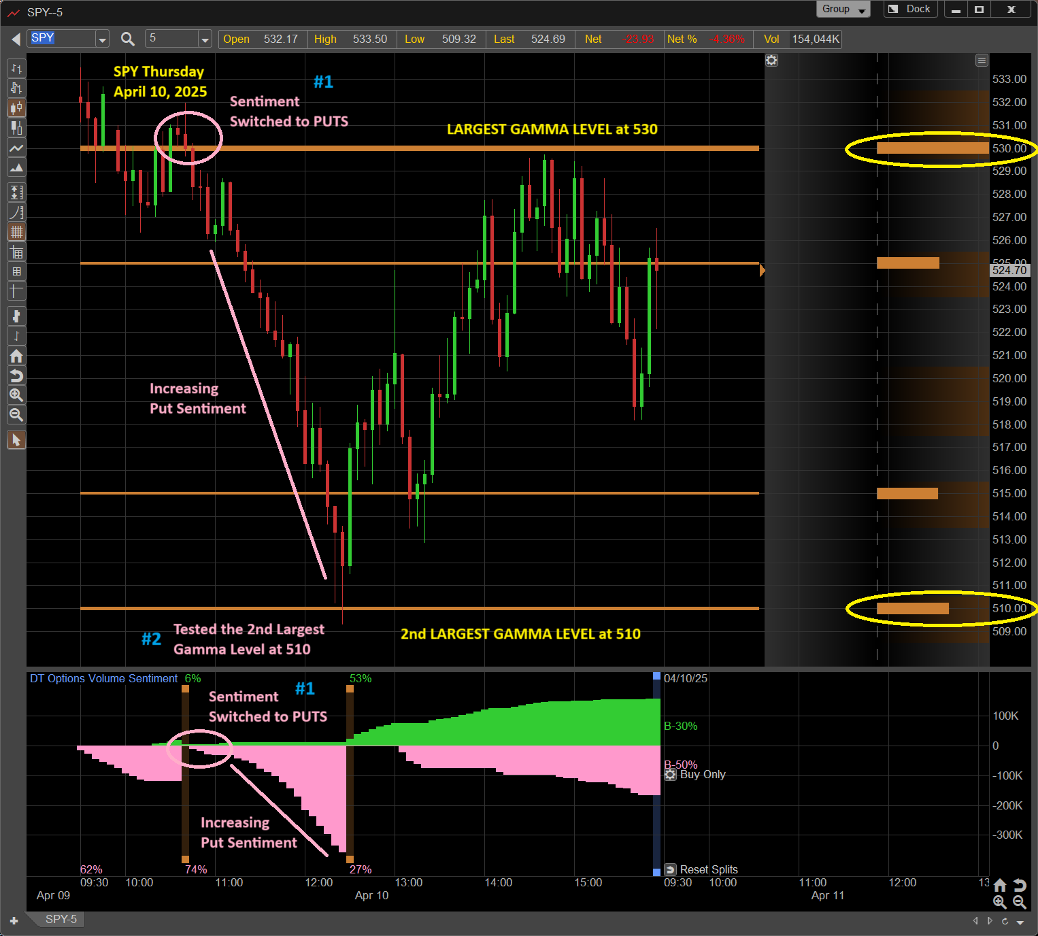Viewport: 1038px width, 936px height.
Task: Click the 515.00 gamma level bar
Action: click(907, 493)
